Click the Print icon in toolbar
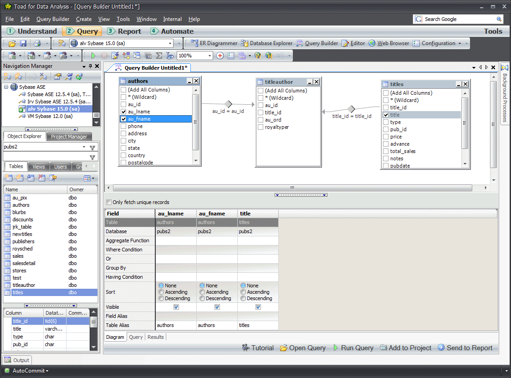 [x=37, y=43]
